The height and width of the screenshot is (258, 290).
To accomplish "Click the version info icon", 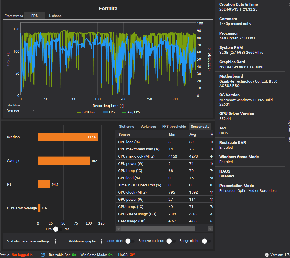I will tap(267, 255).
